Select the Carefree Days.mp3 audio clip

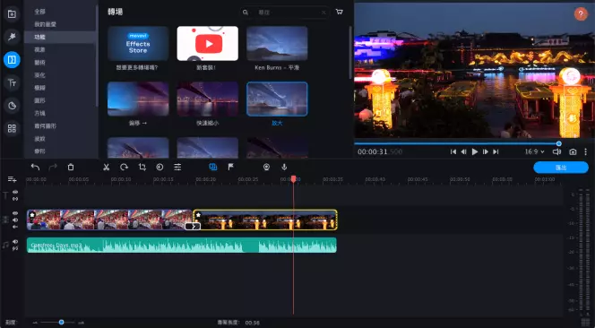point(181,245)
